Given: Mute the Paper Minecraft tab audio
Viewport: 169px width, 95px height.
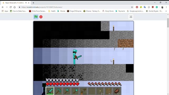Looking at the screenshot, I should (26, 3).
